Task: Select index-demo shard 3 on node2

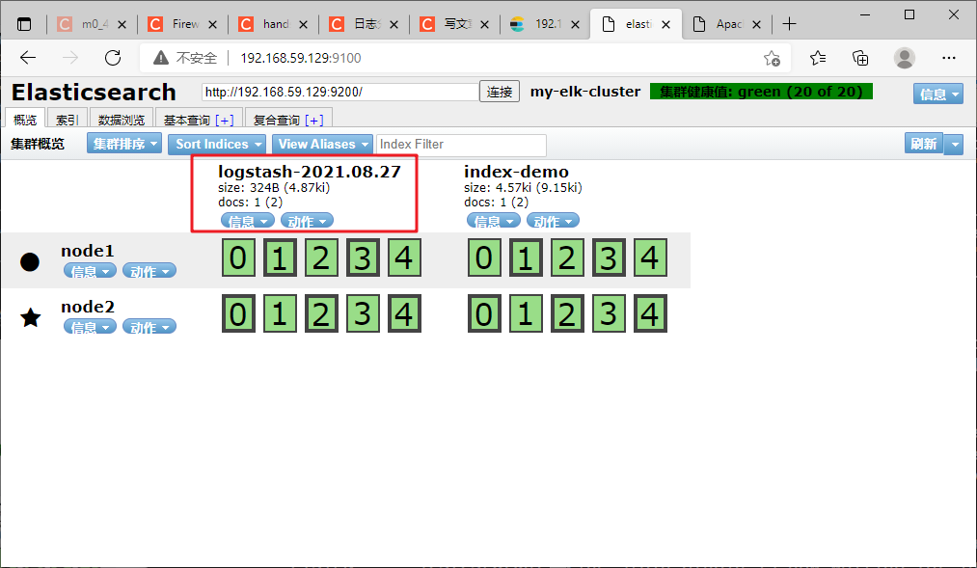Action: [609, 313]
